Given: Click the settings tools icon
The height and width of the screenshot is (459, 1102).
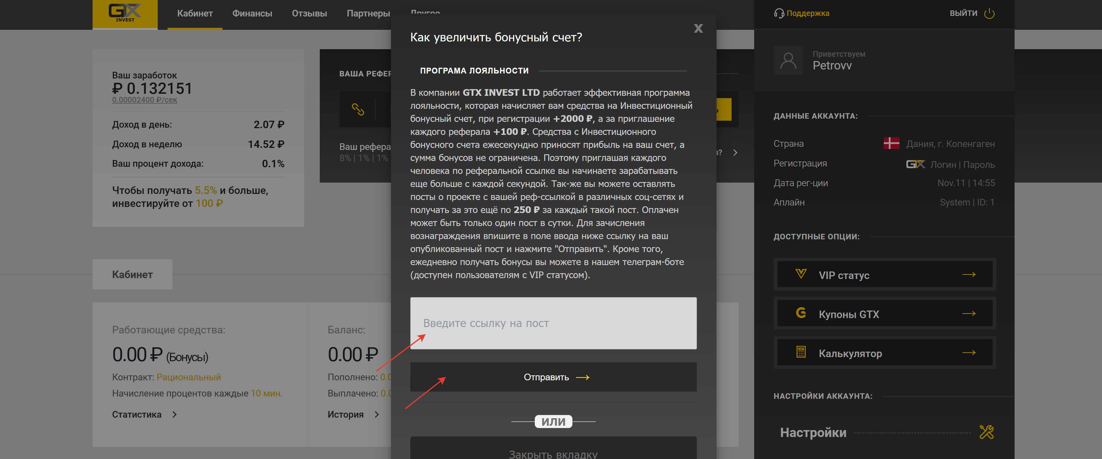Looking at the screenshot, I should tap(987, 432).
